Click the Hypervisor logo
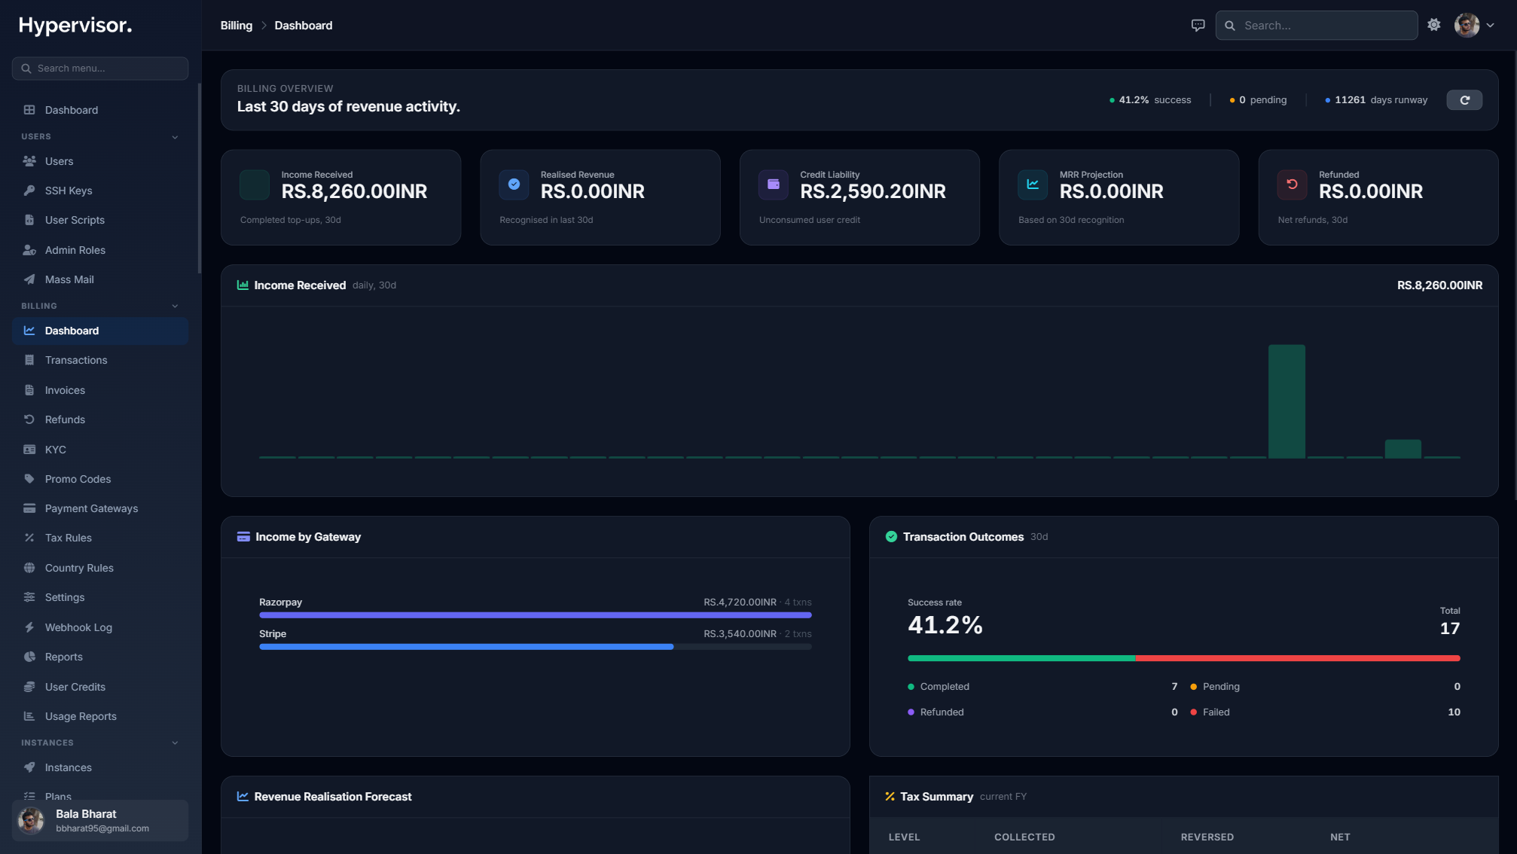The image size is (1517, 854). click(75, 26)
